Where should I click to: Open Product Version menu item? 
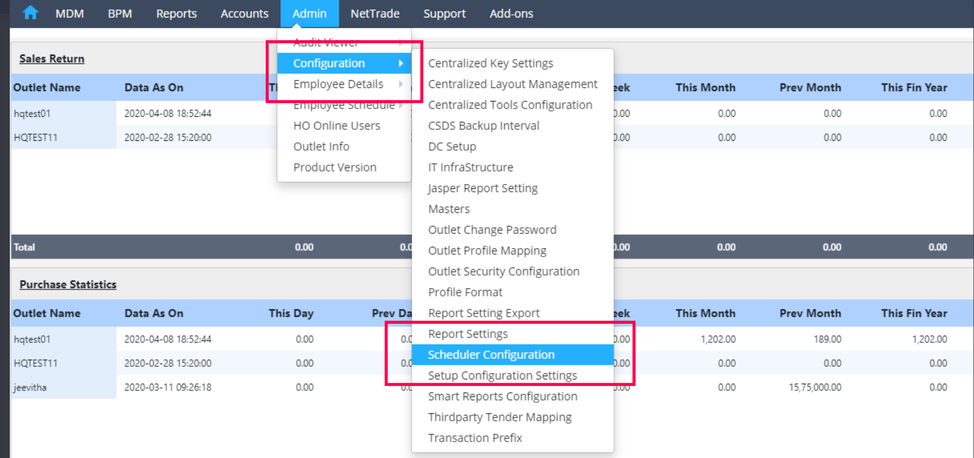click(x=334, y=168)
